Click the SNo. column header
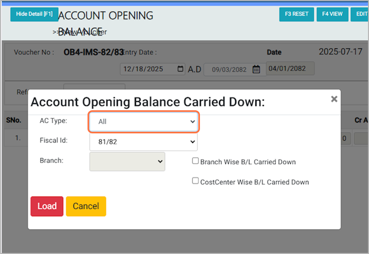Image resolution: width=369 pixels, height=254 pixels. tap(13, 120)
